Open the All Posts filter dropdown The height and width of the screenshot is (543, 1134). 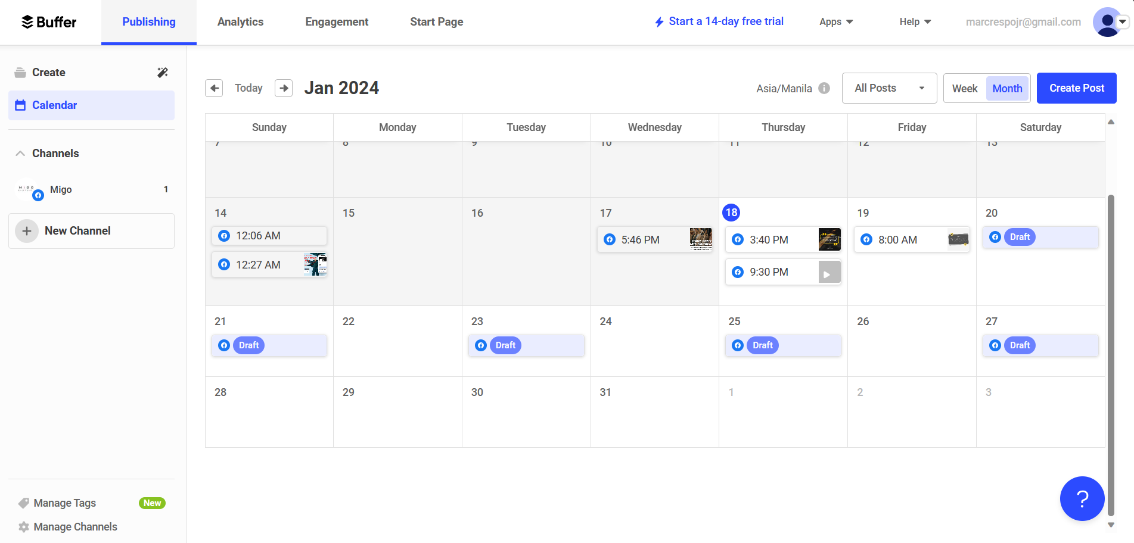coord(889,88)
